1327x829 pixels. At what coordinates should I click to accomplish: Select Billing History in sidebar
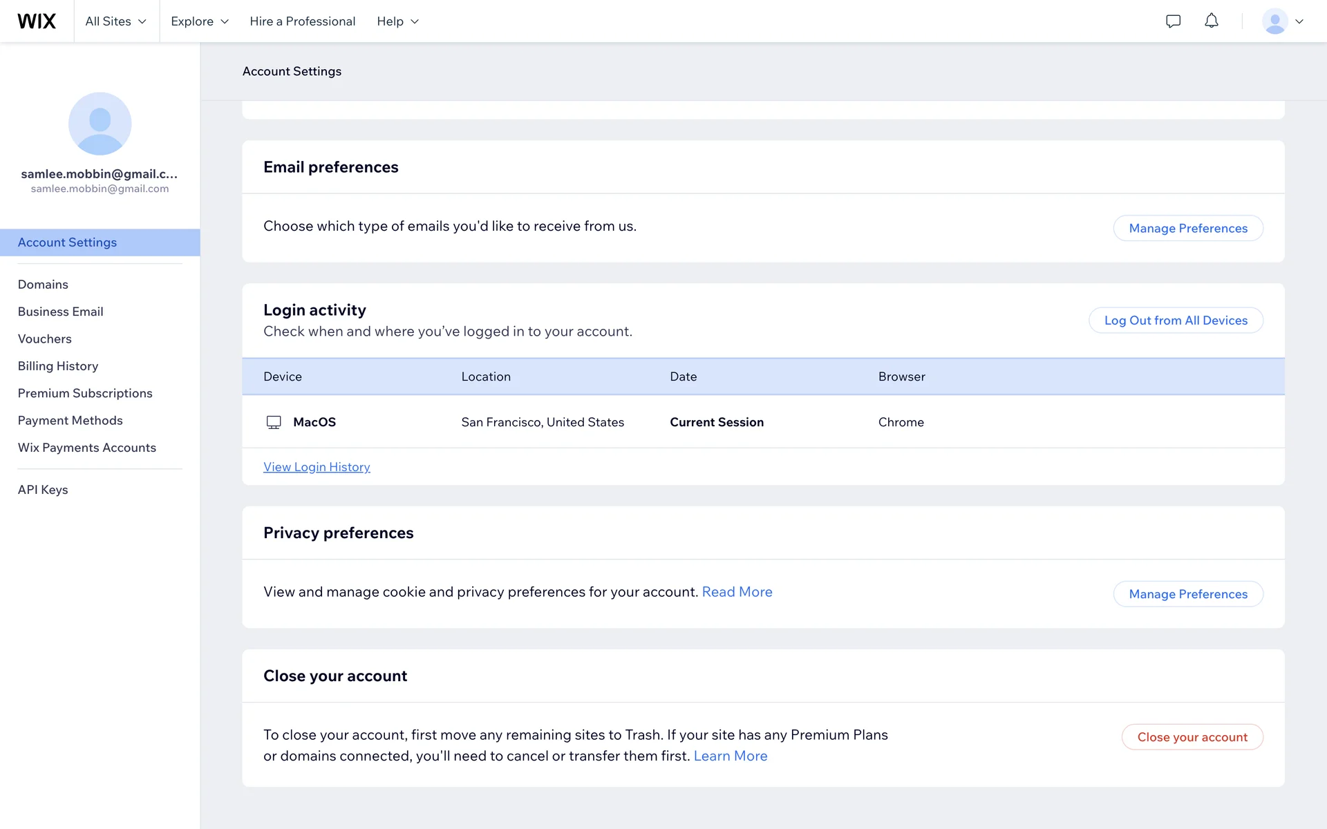pos(58,366)
